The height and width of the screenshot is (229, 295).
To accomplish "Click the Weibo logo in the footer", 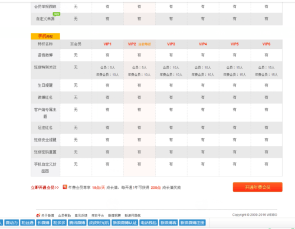I will click(38, 215).
